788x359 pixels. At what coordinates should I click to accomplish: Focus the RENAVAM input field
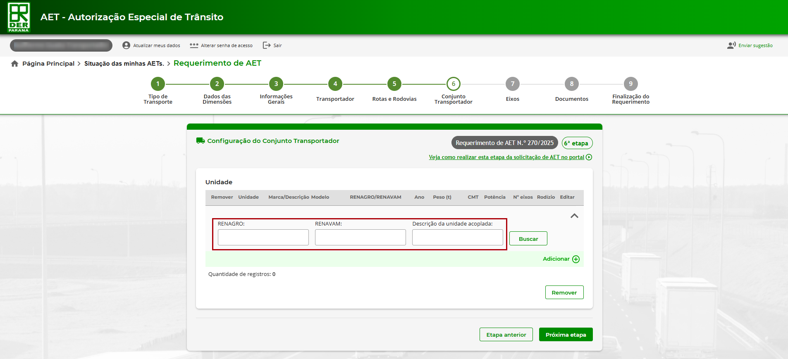coord(361,238)
